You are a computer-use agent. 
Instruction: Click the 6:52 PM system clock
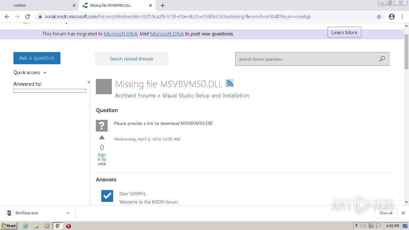click(392, 226)
